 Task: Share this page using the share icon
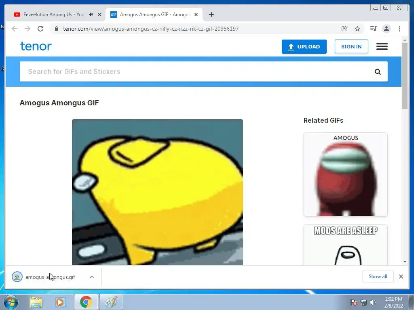click(344, 29)
